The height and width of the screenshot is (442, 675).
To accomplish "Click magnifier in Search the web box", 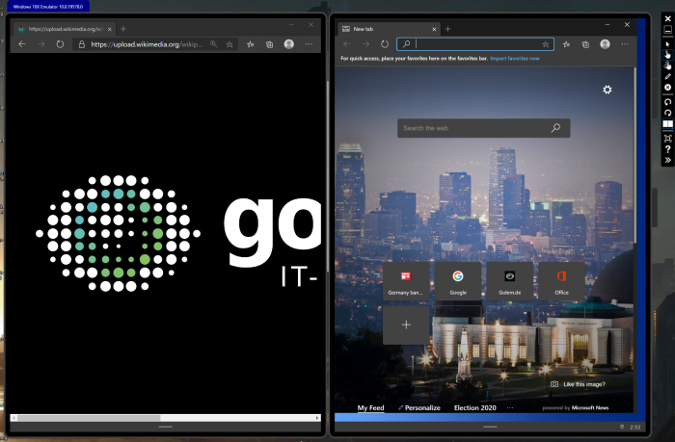I will tap(555, 128).
